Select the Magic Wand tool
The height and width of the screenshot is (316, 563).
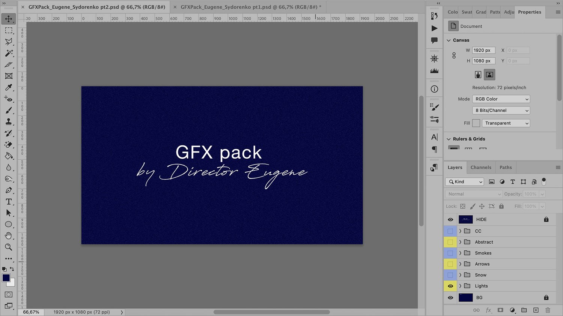coord(9,53)
